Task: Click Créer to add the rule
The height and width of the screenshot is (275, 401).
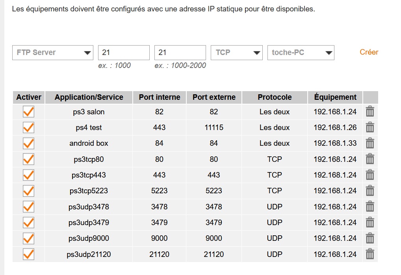Action: tap(369, 52)
